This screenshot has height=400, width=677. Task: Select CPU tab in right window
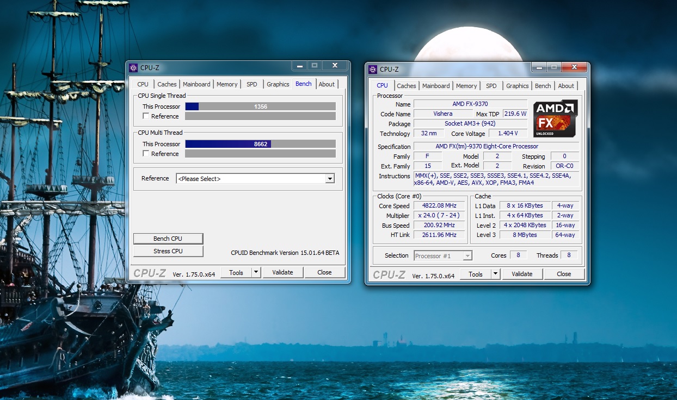[383, 85]
